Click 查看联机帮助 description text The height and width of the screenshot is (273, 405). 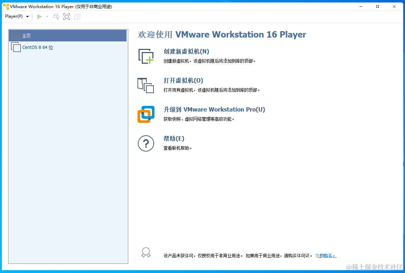pos(178,148)
